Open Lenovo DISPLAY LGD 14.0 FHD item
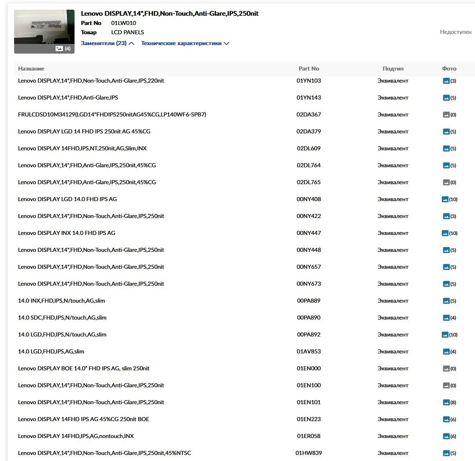This screenshot has width=475, height=461. tap(67, 199)
